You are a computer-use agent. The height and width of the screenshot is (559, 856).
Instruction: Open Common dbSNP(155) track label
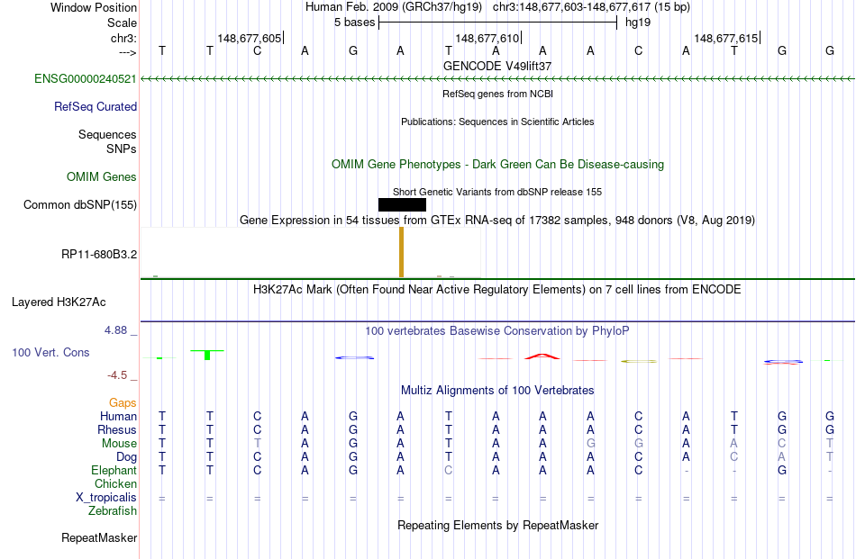[x=80, y=204]
